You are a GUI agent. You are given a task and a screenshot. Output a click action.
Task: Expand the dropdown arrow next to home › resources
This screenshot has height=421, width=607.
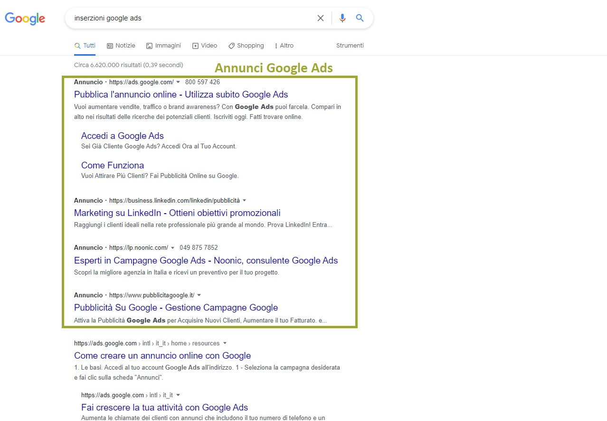225,343
